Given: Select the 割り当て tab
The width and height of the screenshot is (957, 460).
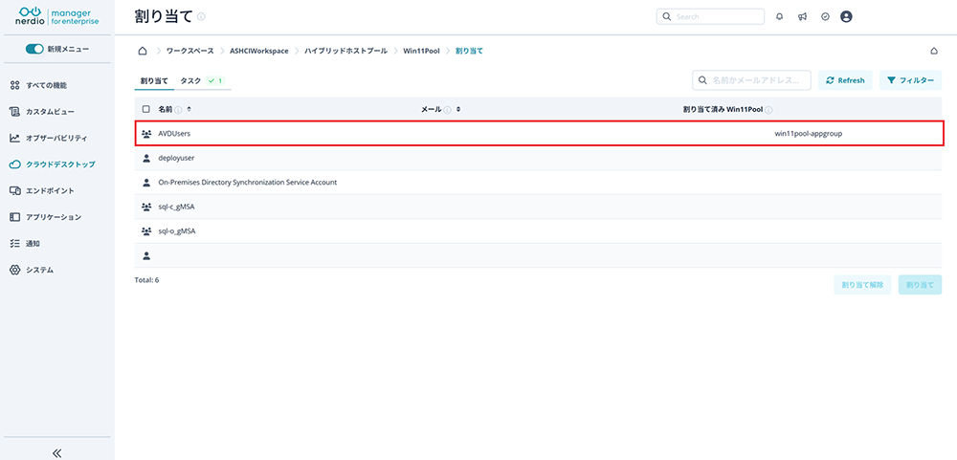Looking at the screenshot, I should pos(154,80).
